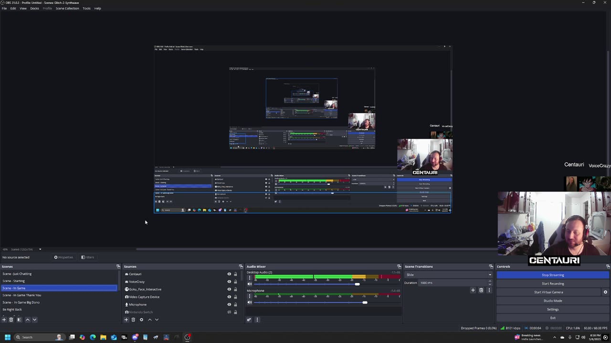
Task: Remove scene transition with trash icon
Action: click(481, 290)
